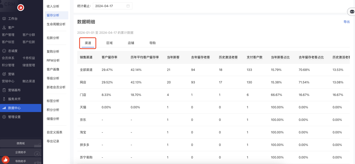355x164 pixels.
Task: Open 新老会员分析
Action: click(56, 87)
